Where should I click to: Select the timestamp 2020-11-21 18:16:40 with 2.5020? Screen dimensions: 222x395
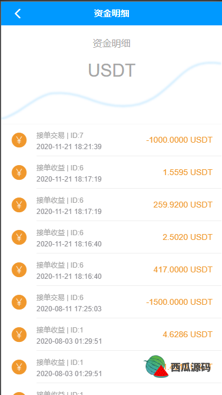click(x=69, y=244)
